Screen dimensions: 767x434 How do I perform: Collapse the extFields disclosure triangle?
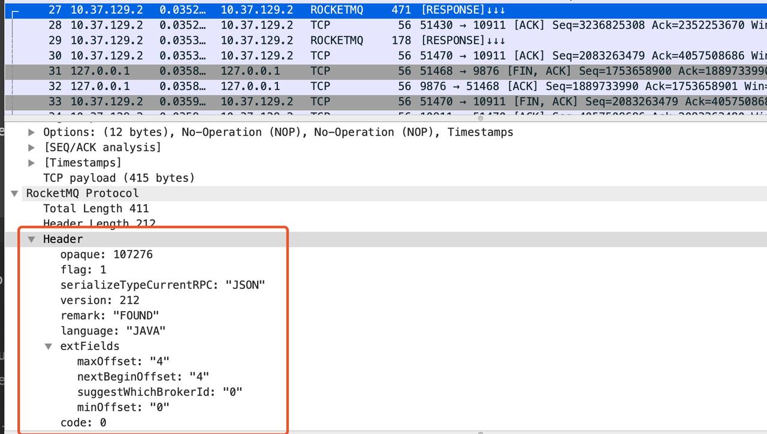[x=49, y=346]
